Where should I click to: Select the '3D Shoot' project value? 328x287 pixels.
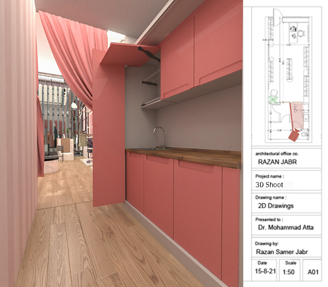269,185
